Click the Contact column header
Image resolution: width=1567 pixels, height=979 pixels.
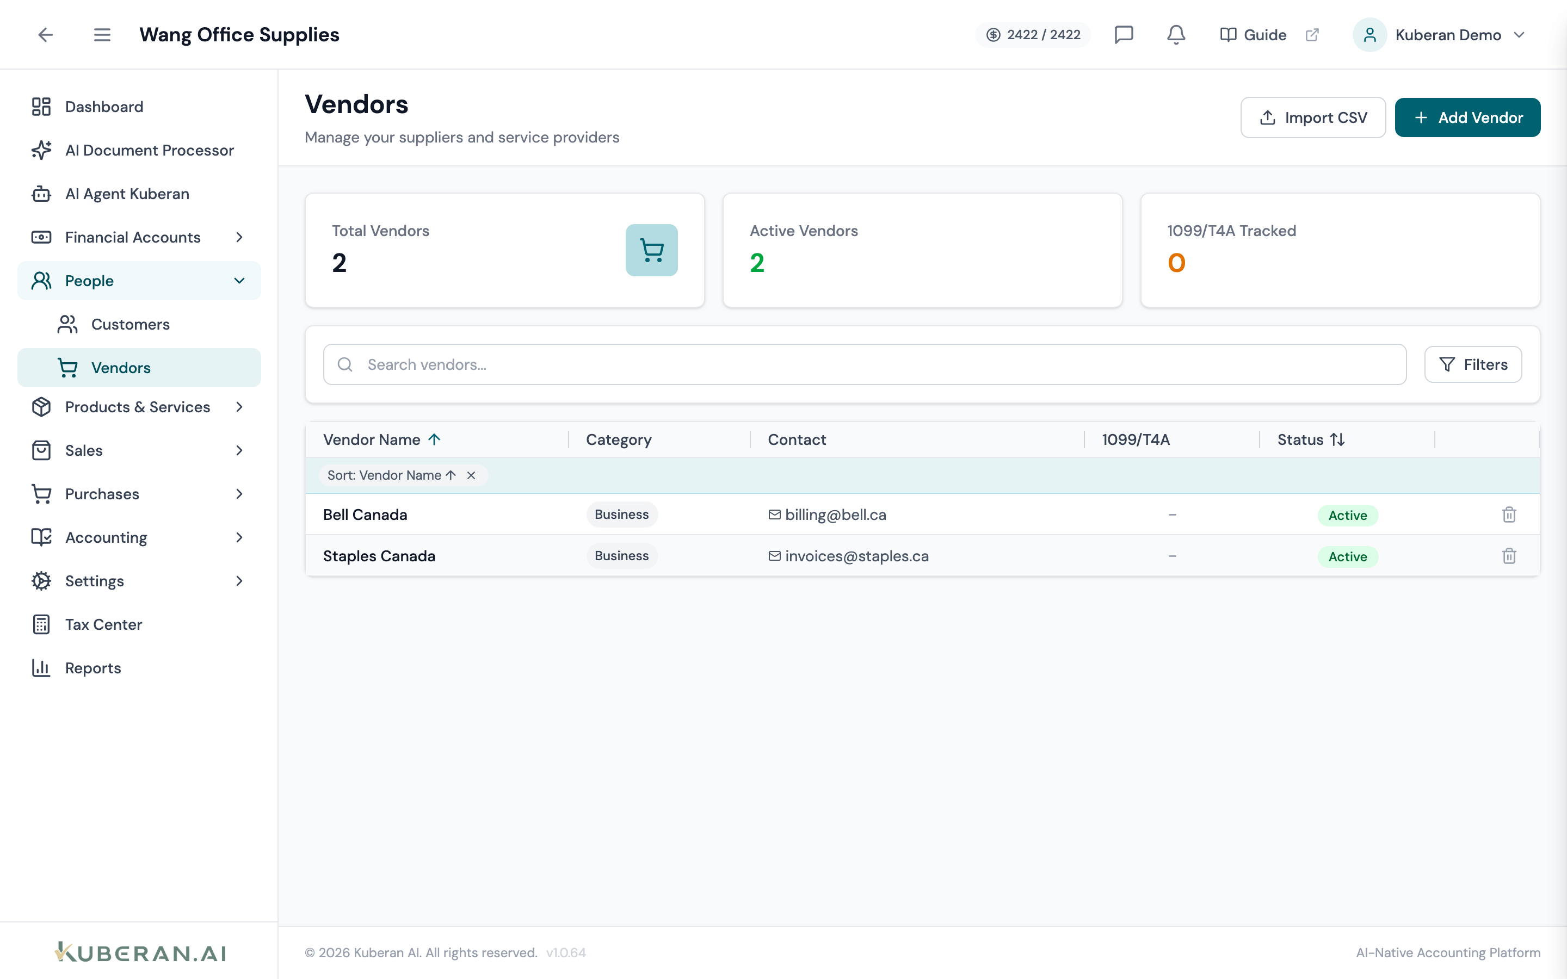797,439
